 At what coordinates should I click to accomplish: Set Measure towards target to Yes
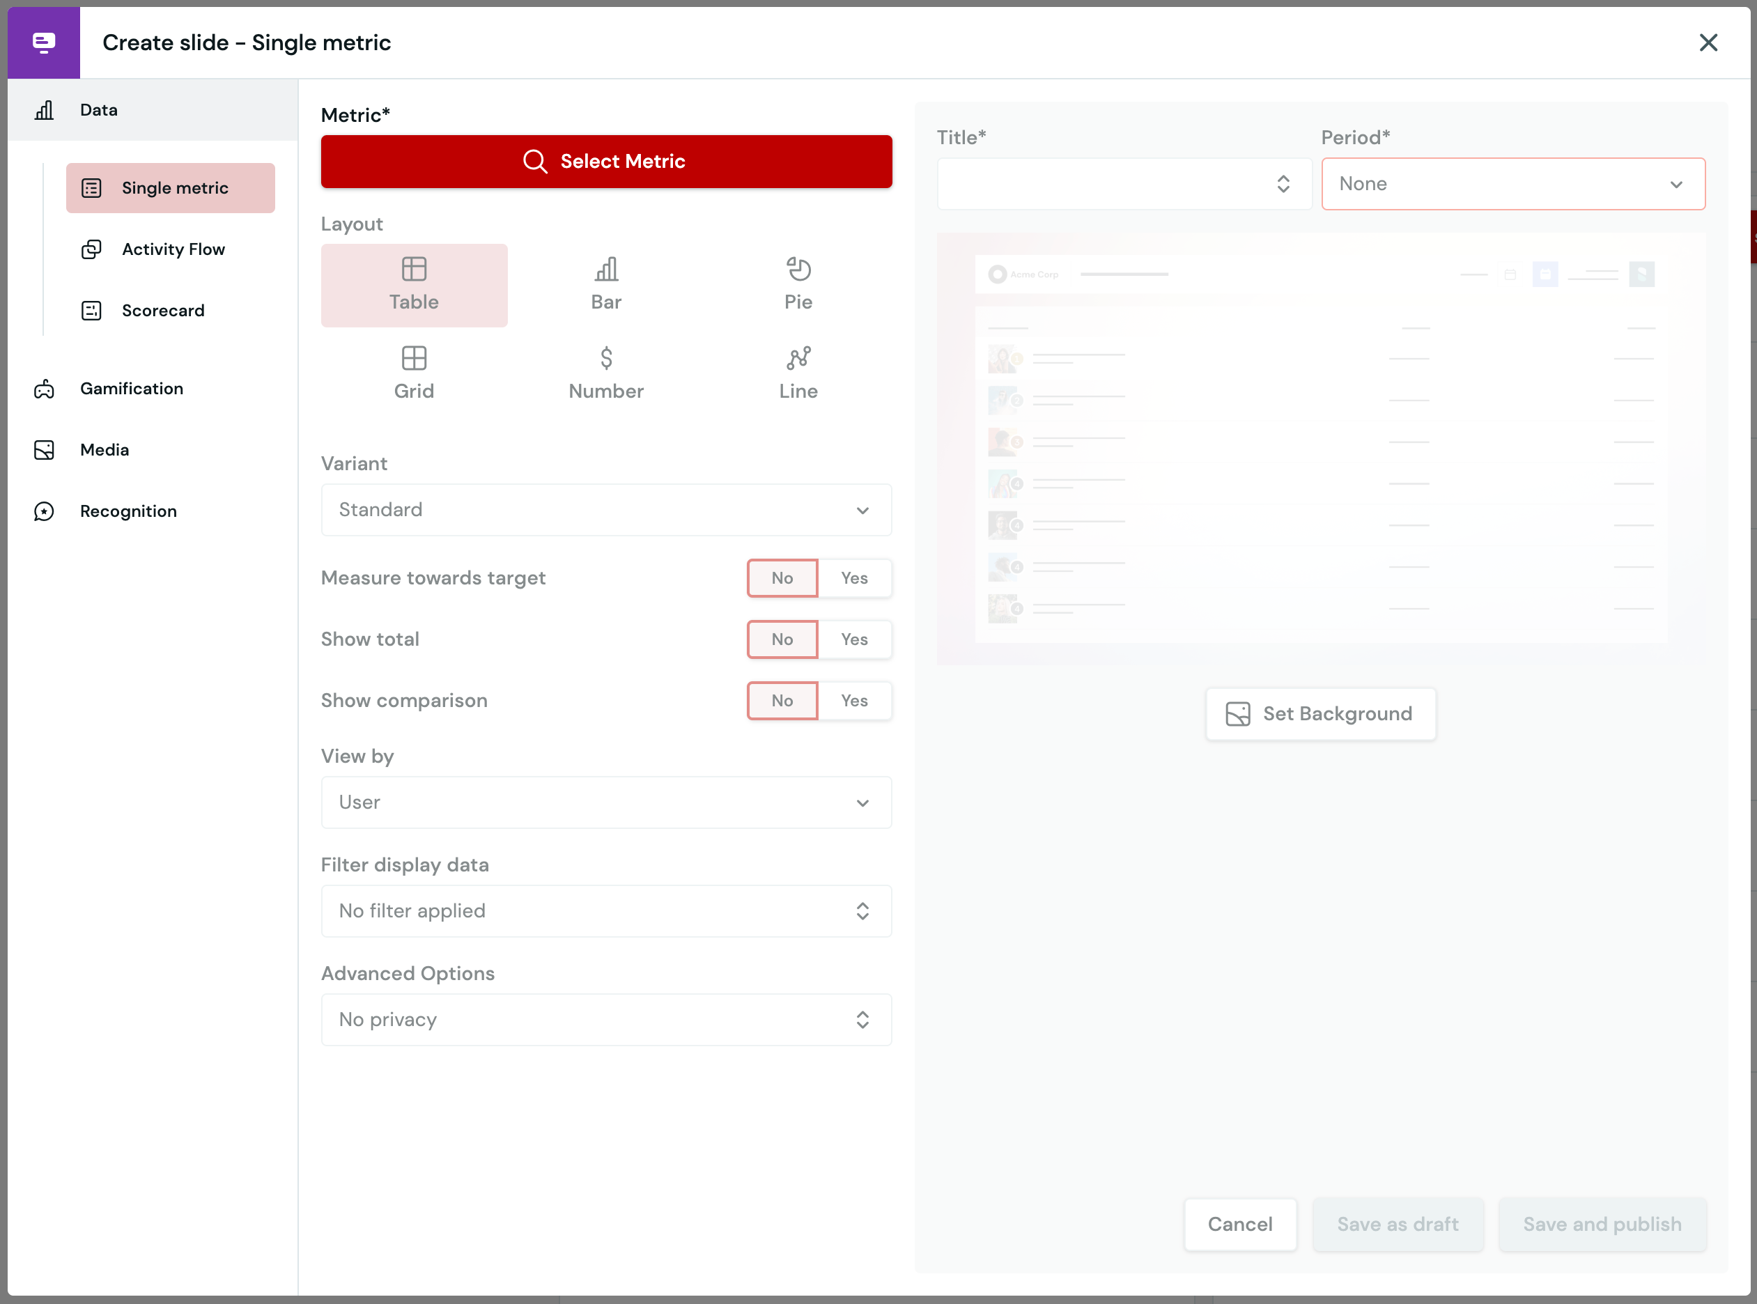click(x=854, y=577)
